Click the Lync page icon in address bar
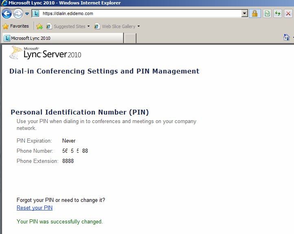 [x=36, y=13]
